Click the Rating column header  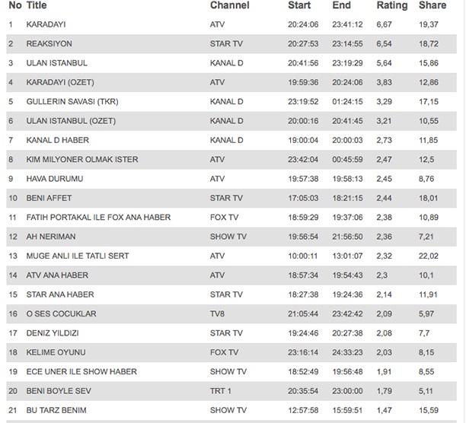[392, 5]
